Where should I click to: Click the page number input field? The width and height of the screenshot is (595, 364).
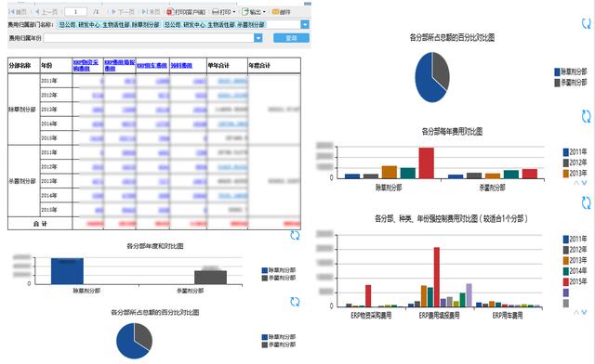76,12
